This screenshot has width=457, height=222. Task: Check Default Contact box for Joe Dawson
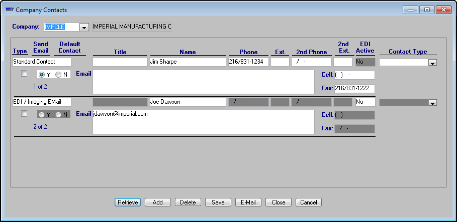coord(24,114)
